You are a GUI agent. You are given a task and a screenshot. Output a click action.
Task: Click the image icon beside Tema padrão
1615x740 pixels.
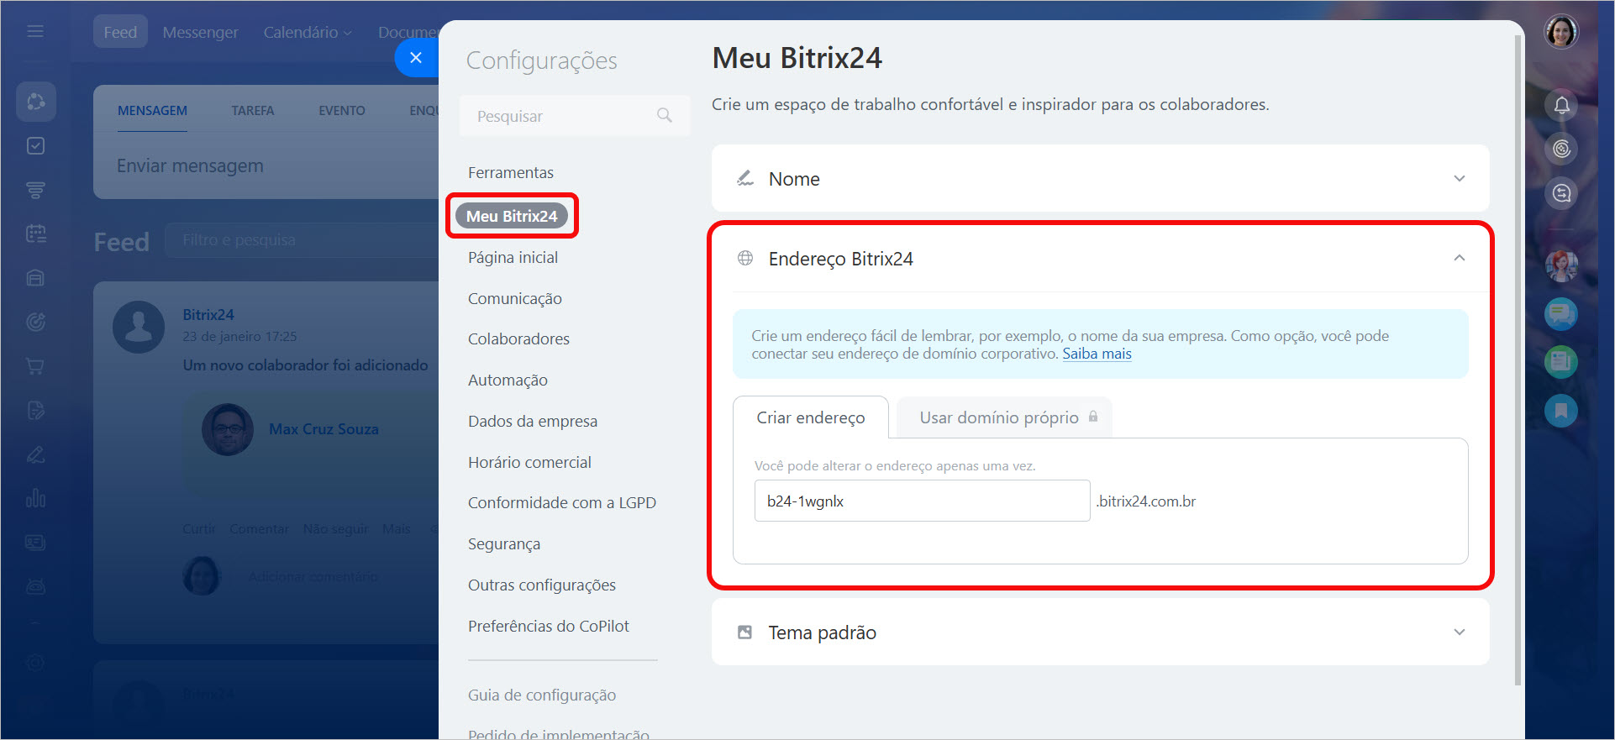pos(744,632)
